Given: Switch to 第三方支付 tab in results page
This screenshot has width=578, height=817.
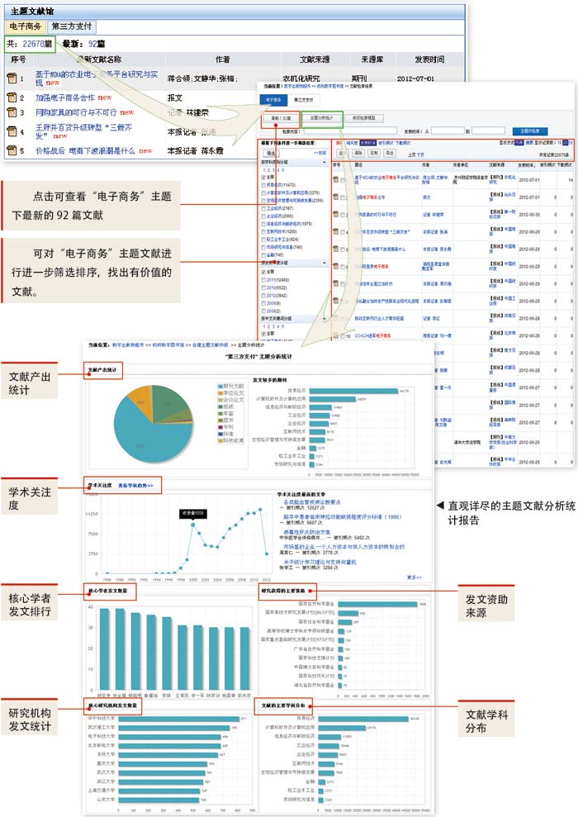Looking at the screenshot, I should click(x=304, y=99).
